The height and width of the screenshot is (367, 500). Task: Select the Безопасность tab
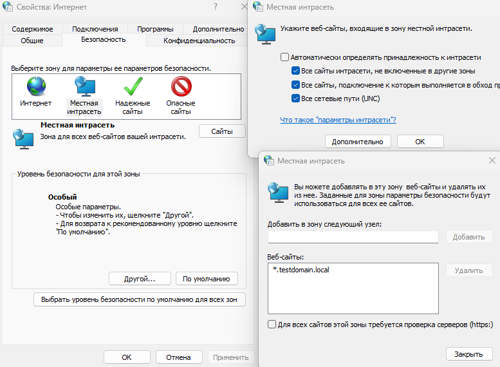[104, 39]
